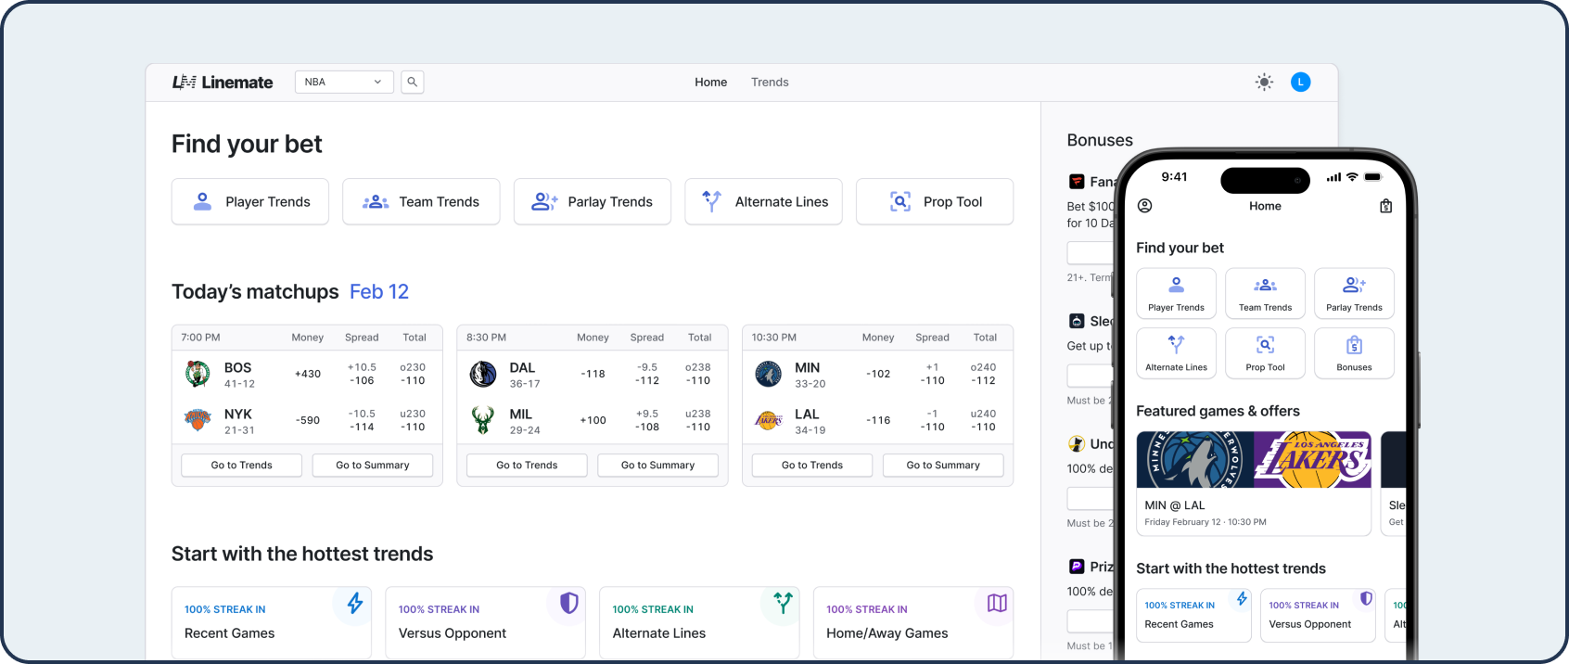Go to Summary for BOS vs NYK
The width and height of the screenshot is (1569, 664).
[373, 465]
